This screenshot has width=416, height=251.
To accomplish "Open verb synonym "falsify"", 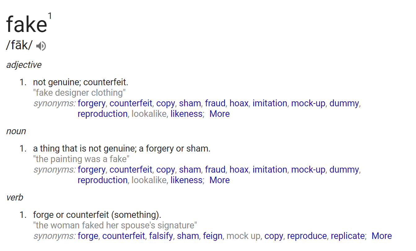I will (161, 236).
